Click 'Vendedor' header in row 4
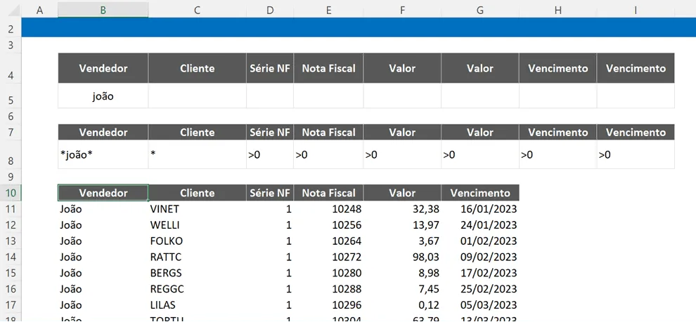The height and width of the screenshot is (322, 696). tap(103, 68)
